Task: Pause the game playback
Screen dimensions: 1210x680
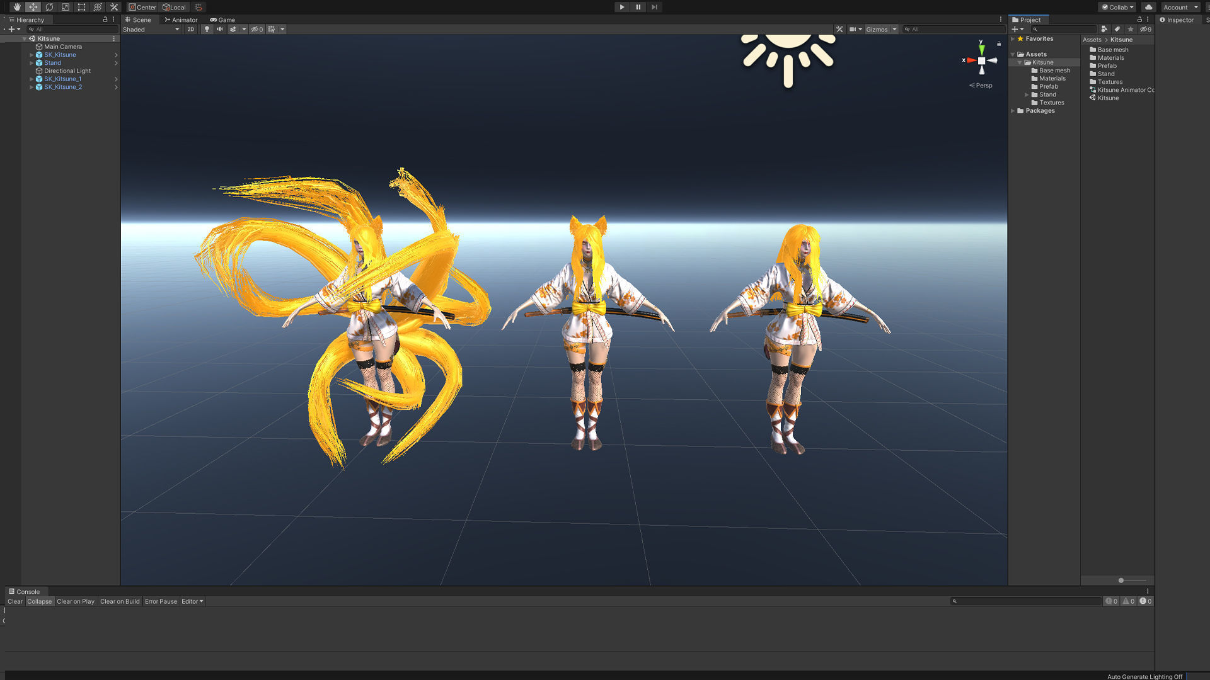Action: (638, 7)
